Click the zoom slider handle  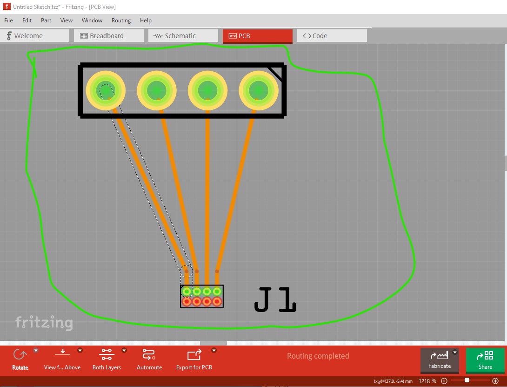tap(467, 380)
